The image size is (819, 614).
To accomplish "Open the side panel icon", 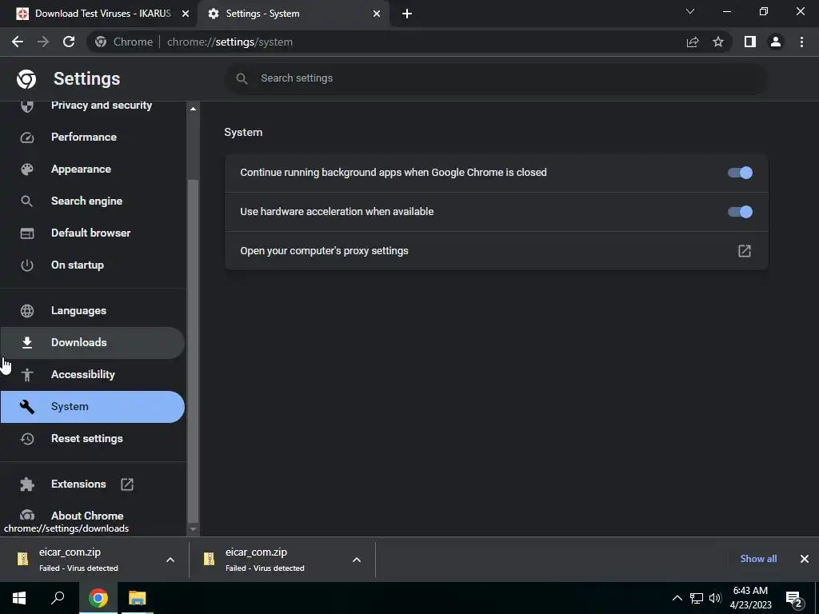I will tap(750, 42).
